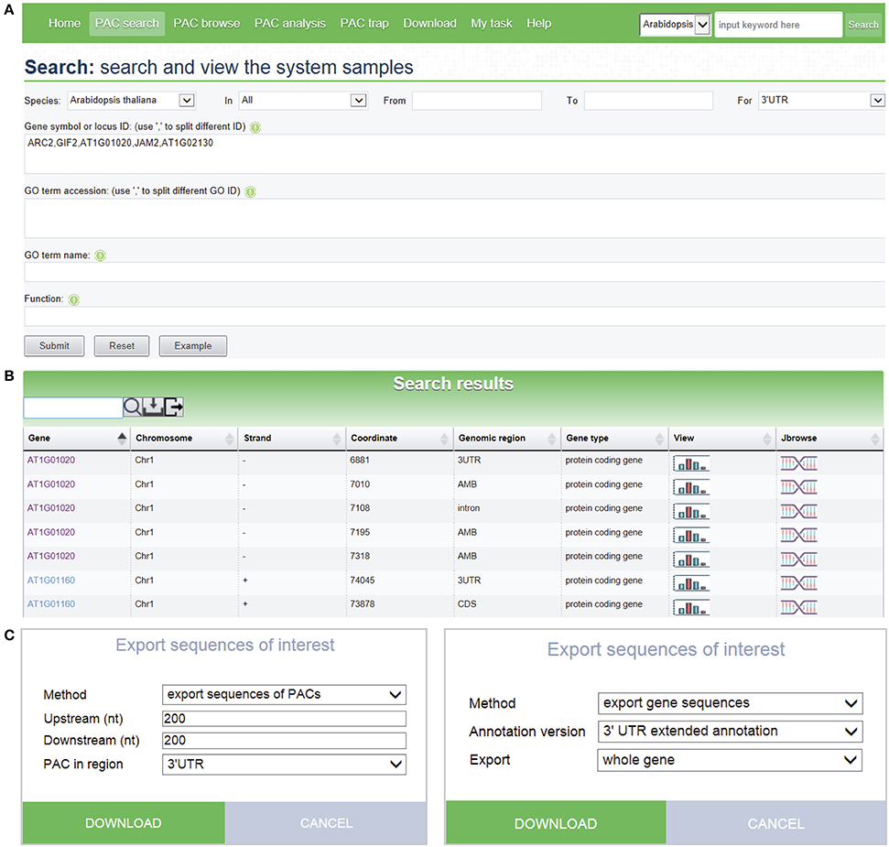
Task: Click the Reset button
Action: point(122,346)
